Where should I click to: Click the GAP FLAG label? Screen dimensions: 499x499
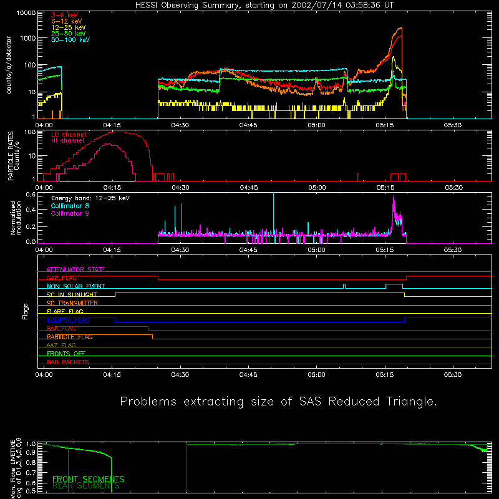click(61, 278)
